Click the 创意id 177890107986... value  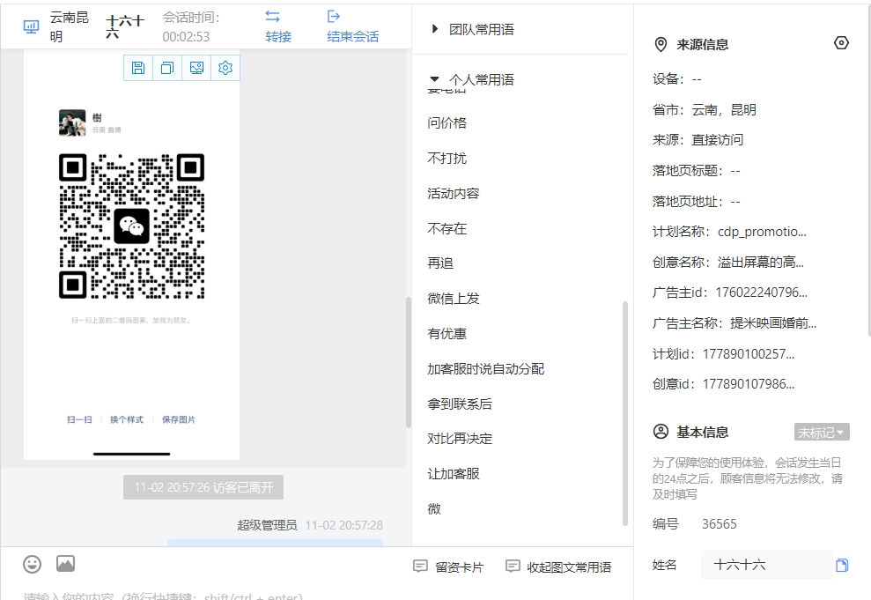pyautogui.click(x=749, y=384)
